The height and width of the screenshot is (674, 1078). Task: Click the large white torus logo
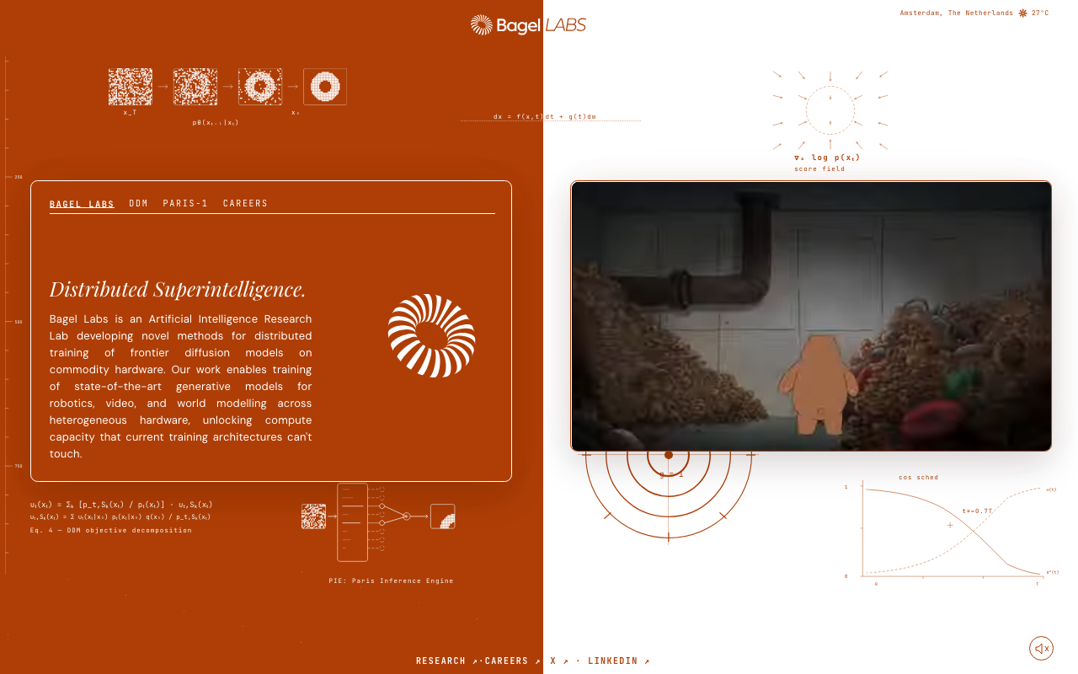pos(431,335)
